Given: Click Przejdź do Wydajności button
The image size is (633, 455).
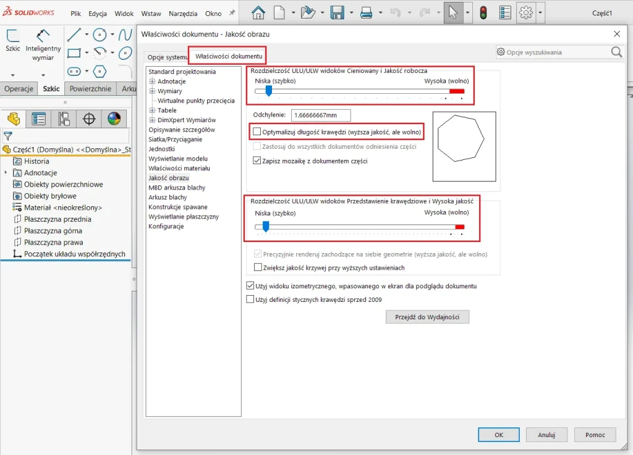Looking at the screenshot, I should [427, 317].
